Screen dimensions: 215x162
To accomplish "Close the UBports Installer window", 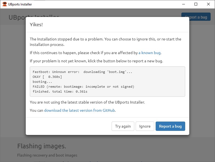I will [208, 4].
